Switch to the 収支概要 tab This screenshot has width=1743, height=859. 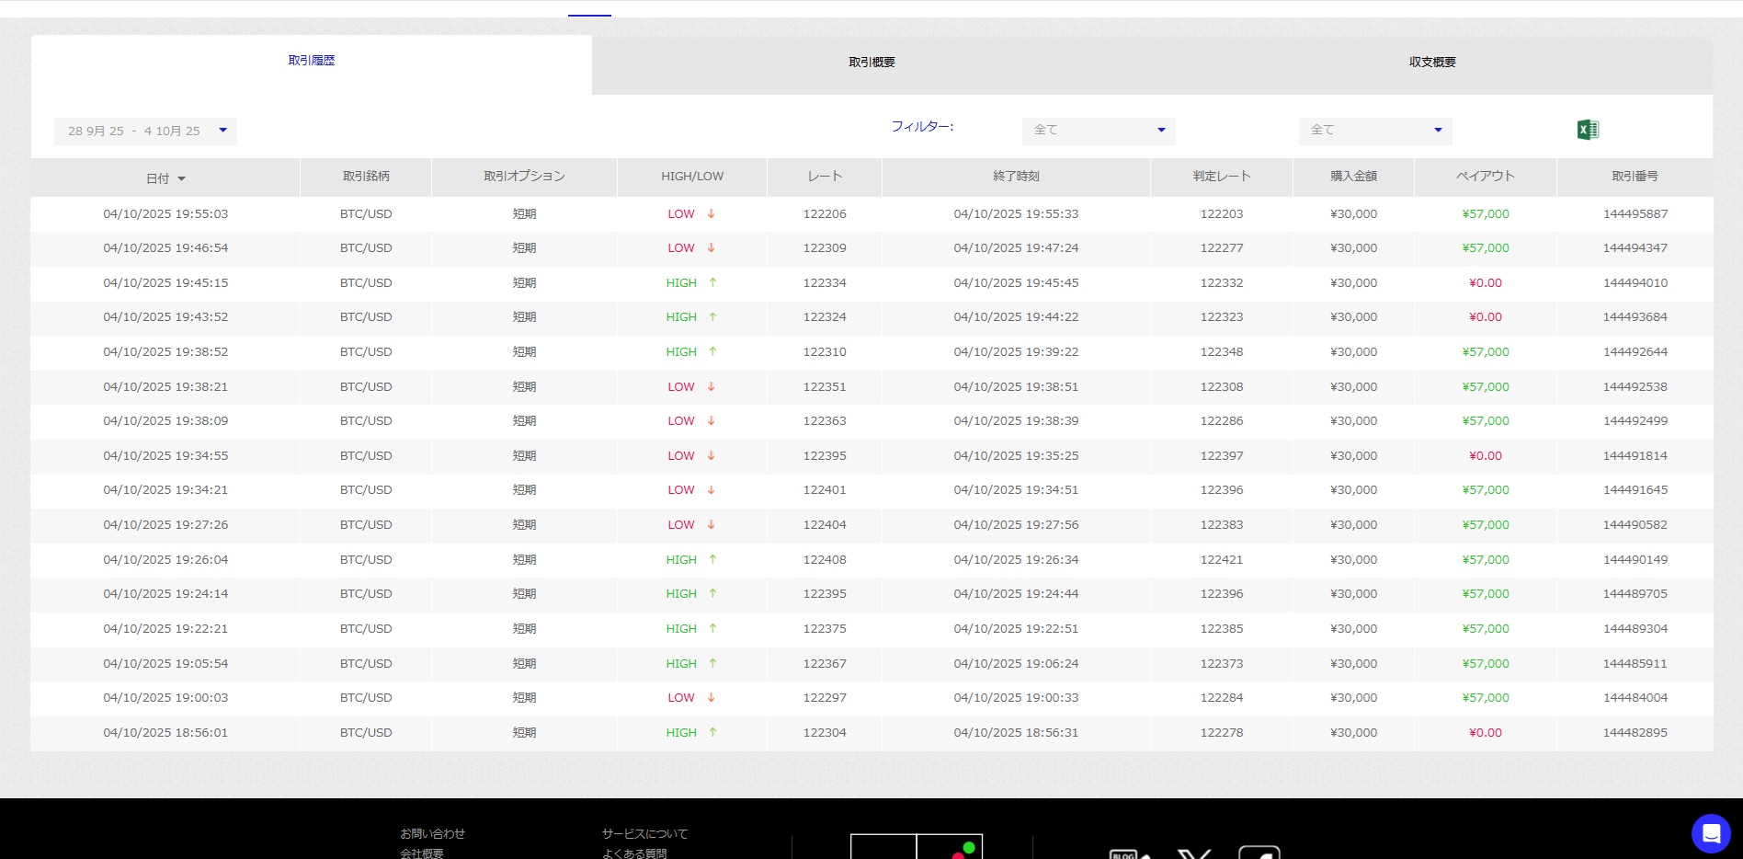point(1432,63)
